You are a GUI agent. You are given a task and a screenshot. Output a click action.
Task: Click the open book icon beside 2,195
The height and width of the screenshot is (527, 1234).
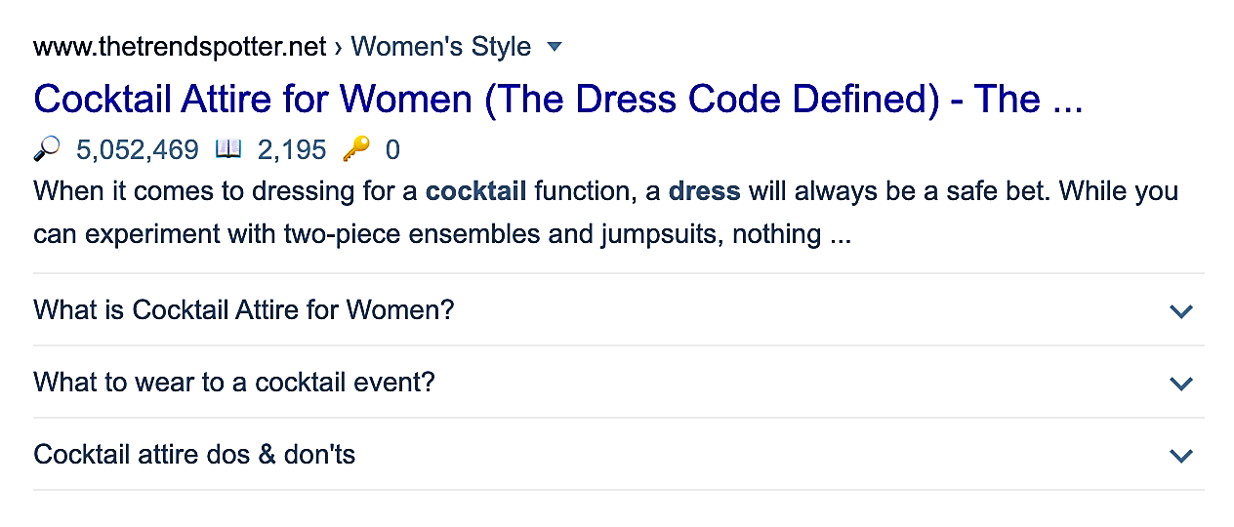(228, 149)
